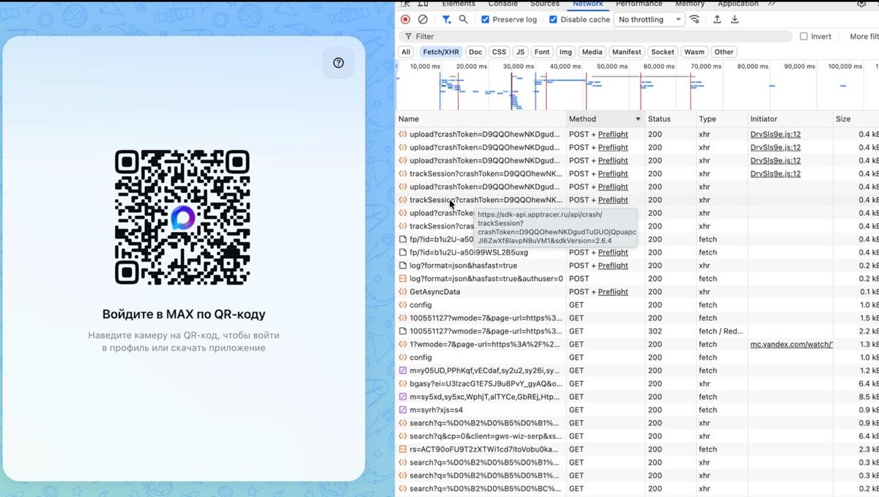
Task: Click the Method column sort arrow
Action: coord(638,119)
